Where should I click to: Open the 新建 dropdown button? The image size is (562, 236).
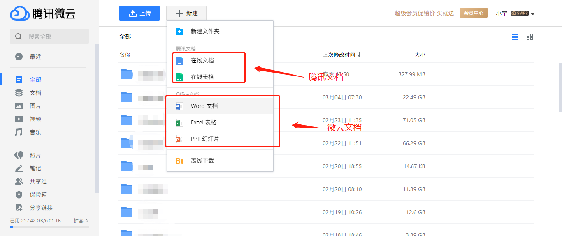(186, 13)
